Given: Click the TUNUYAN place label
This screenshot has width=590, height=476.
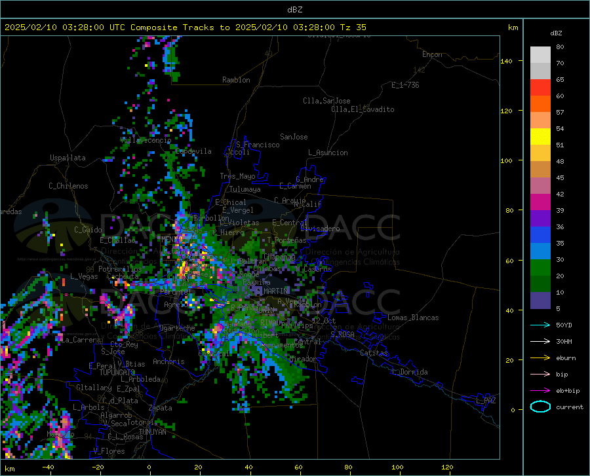Looking at the screenshot, I should click(x=152, y=432).
